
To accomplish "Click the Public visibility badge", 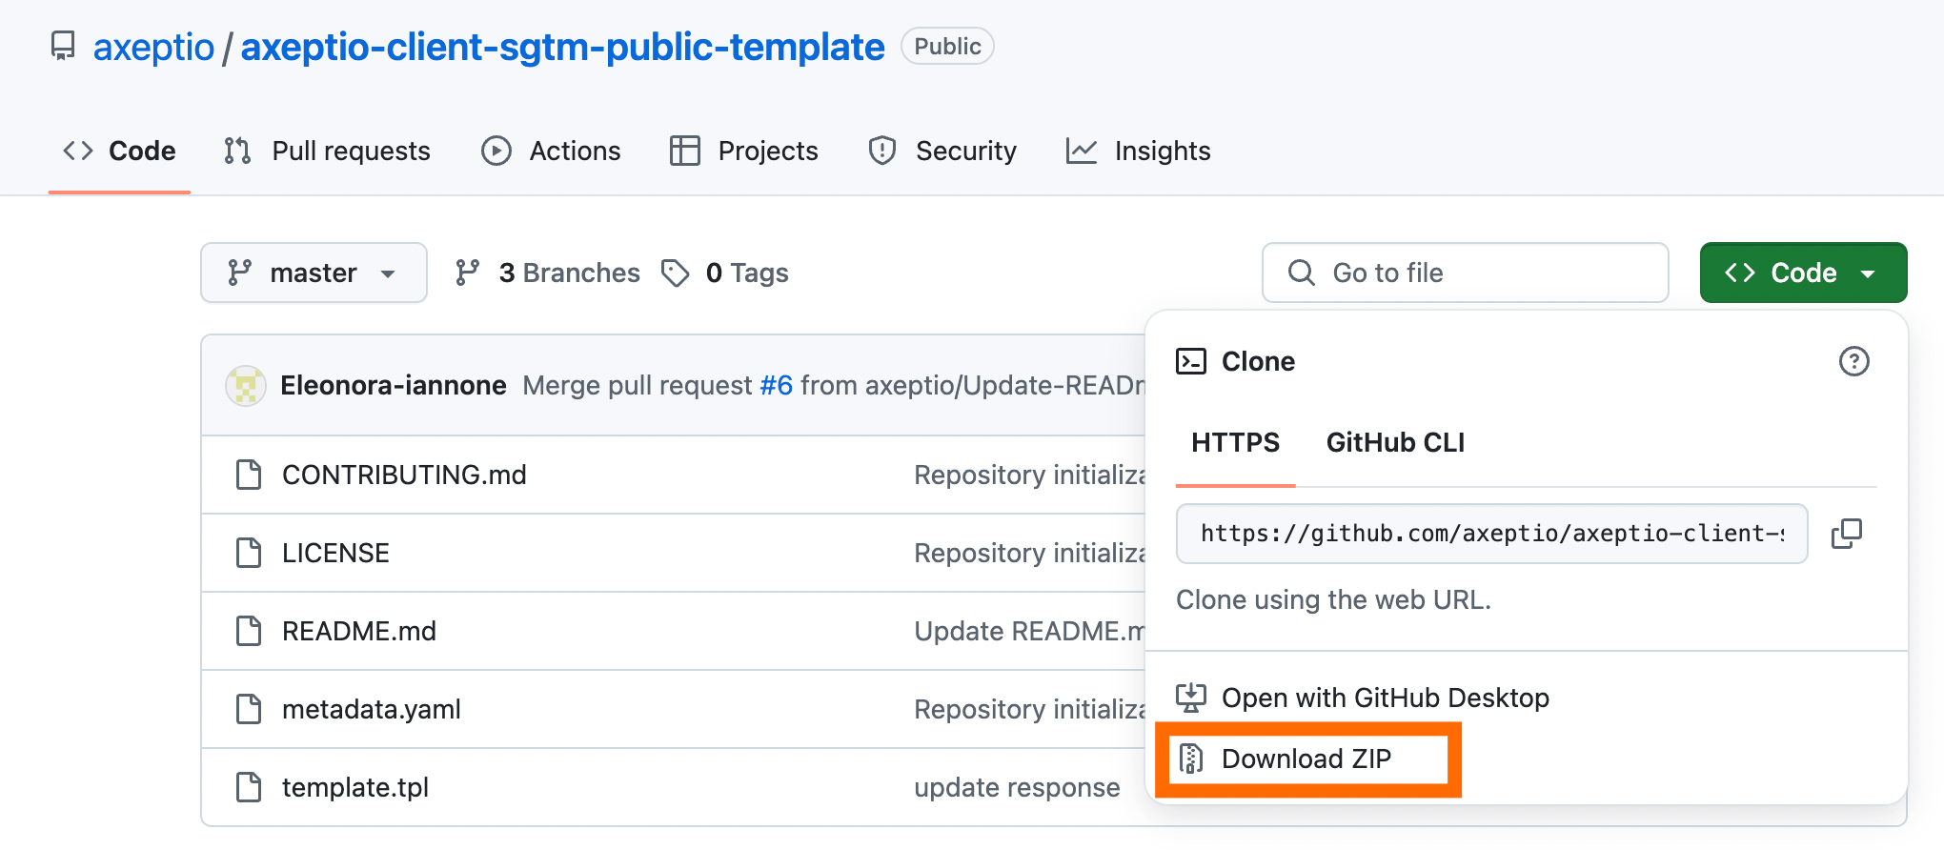I will (947, 47).
